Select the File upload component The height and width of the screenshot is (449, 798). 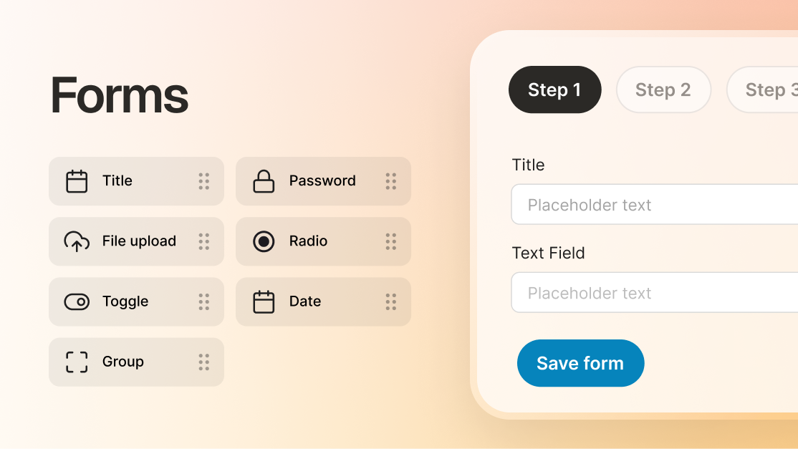click(136, 241)
